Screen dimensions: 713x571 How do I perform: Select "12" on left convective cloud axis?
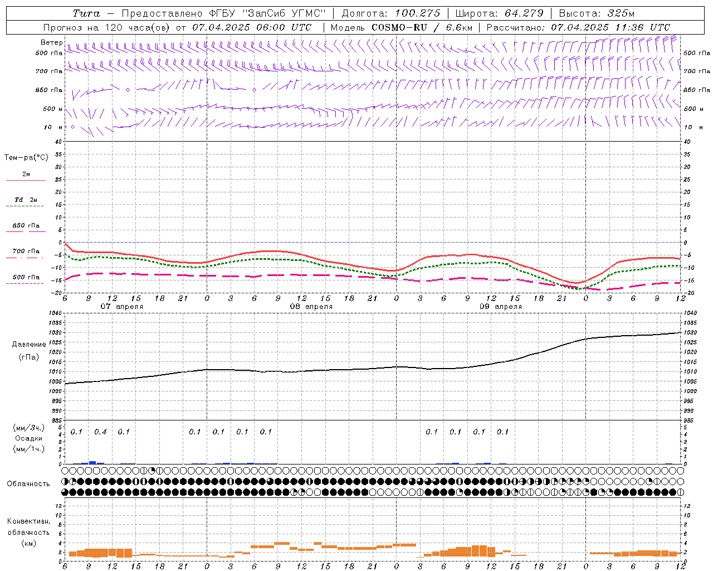58,506
